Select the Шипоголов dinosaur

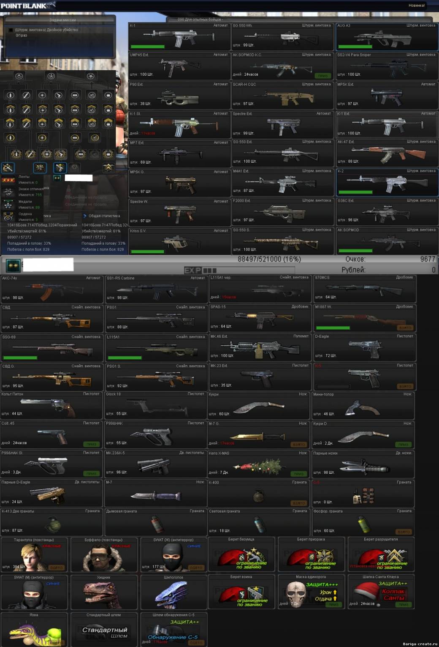click(x=173, y=592)
